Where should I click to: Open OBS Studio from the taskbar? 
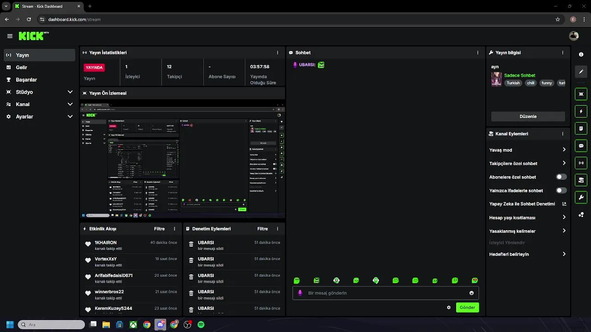(187, 325)
